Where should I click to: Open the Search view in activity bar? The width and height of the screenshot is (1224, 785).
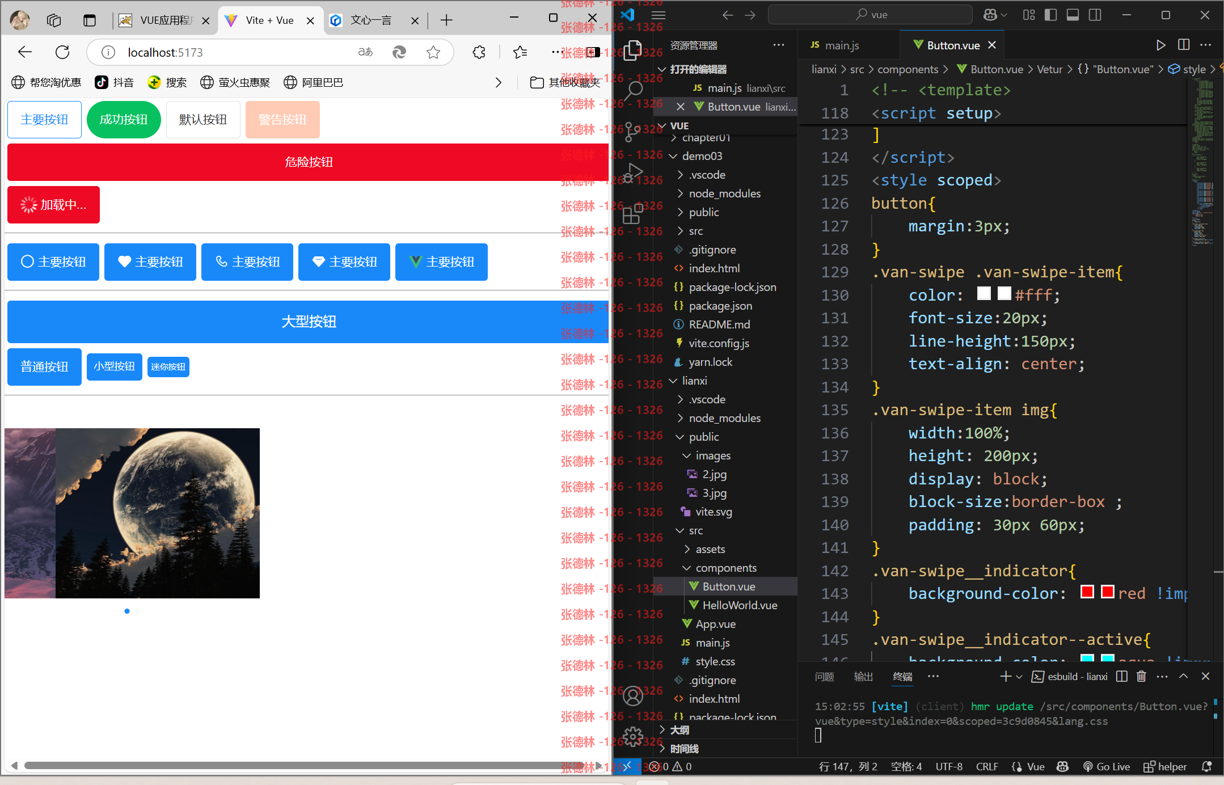pyautogui.click(x=632, y=90)
